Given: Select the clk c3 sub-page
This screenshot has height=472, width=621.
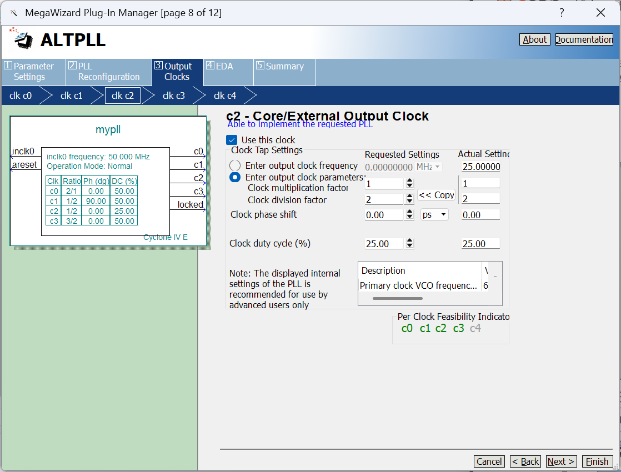Looking at the screenshot, I should 174,96.
